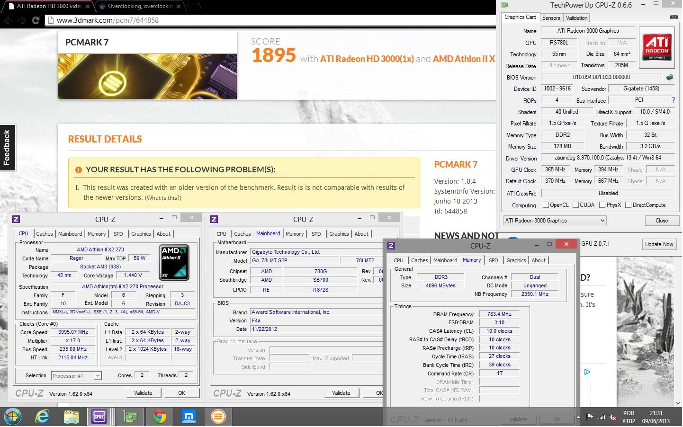This screenshot has width=683, height=427.
Task: Click the CPU-Z taskbar icon
Action: tap(99, 417)
